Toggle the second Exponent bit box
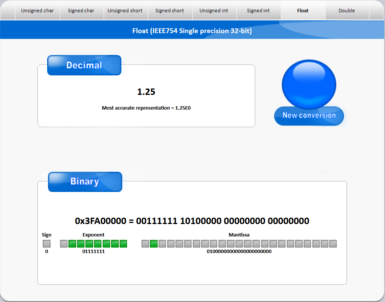 pos(72,244)
